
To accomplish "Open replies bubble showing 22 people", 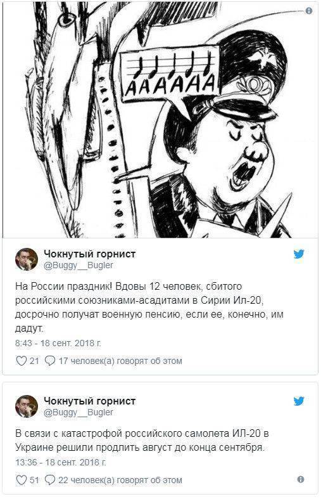I will click(50, 480).
